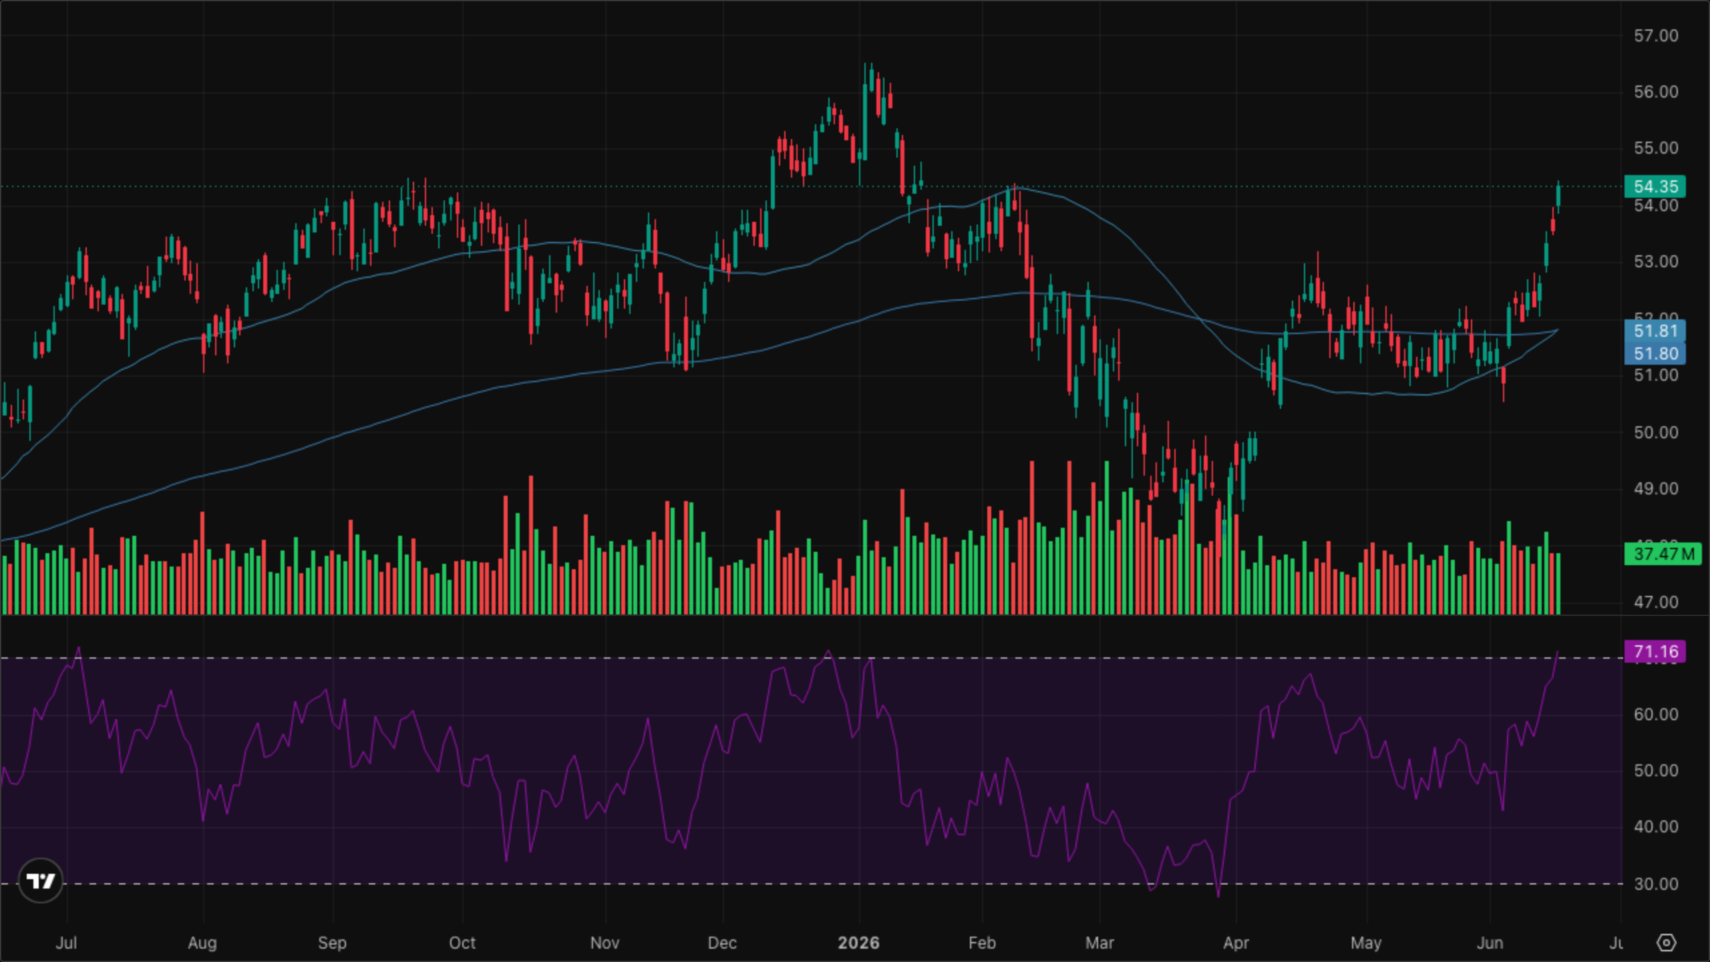
Task: Click the 51.80 moving average label
Action: tap(1655, 353)
